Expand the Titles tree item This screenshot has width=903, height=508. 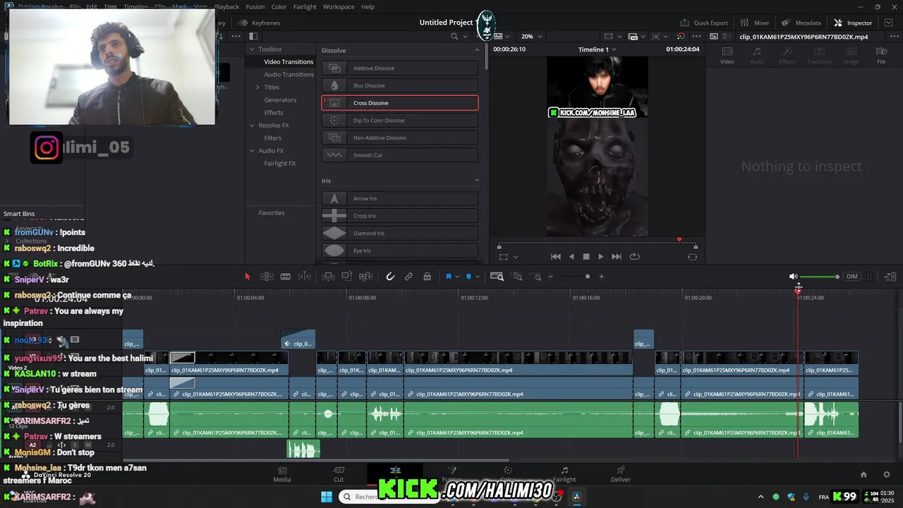coord(257,87)
